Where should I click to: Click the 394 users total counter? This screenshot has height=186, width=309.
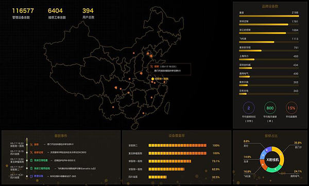88,11
